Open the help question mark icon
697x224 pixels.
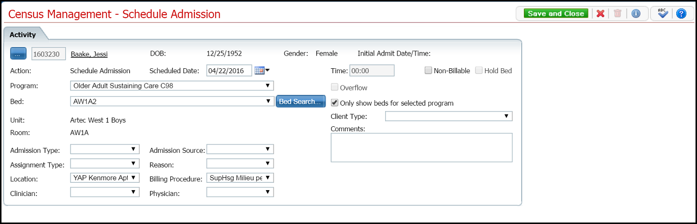tap(681, 14)
